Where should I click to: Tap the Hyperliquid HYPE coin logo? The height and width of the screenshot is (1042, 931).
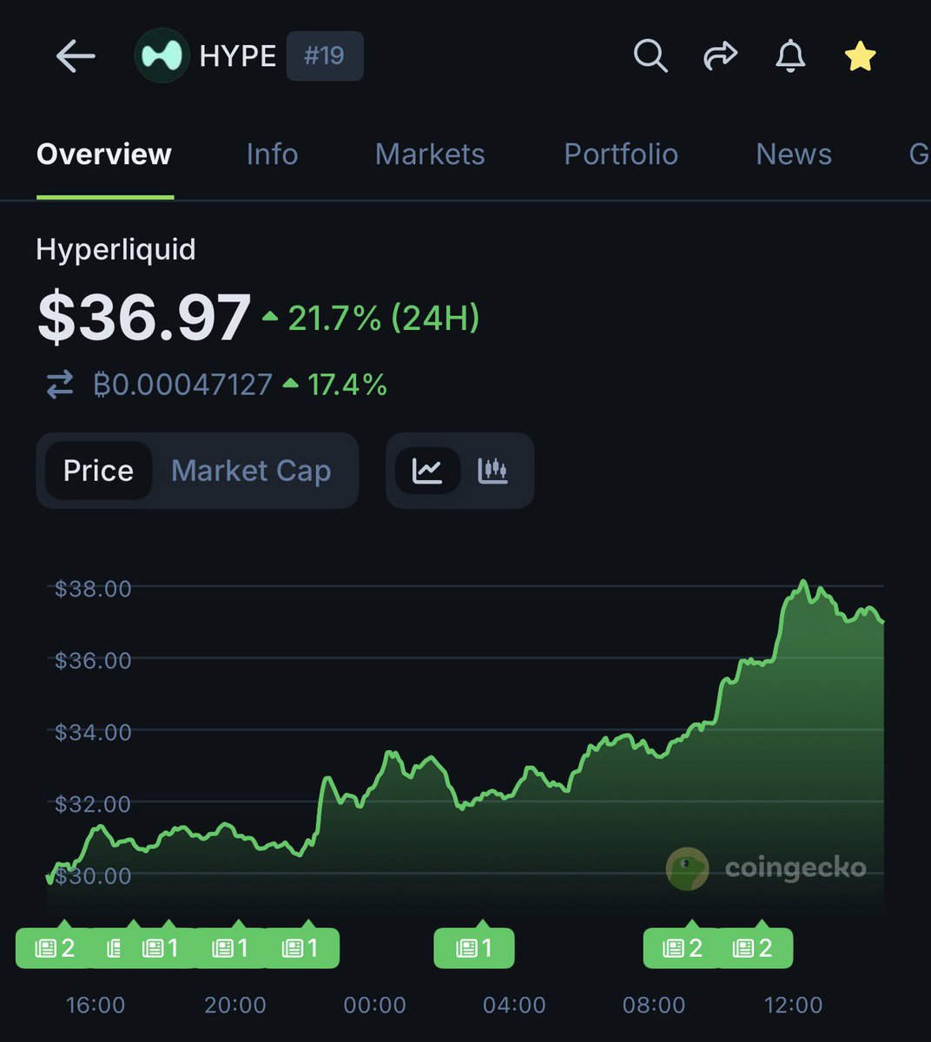(162, 56)
